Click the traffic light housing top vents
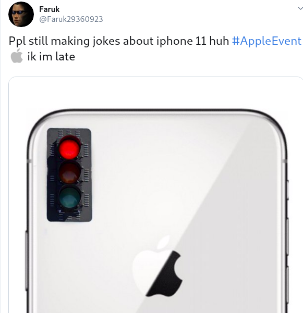Screen dimensions: 303x313 (69, 134)
